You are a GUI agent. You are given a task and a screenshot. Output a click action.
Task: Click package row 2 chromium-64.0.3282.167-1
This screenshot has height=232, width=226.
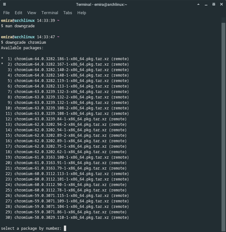[65, 64]
